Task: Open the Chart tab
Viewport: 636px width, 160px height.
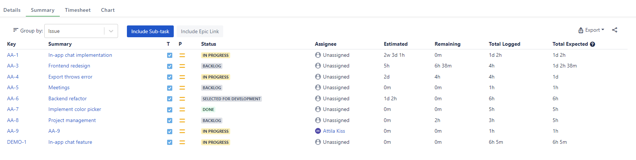Action: coord(108,10)
